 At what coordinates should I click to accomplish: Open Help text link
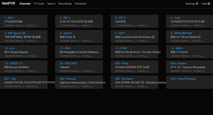tap(204, 4)
